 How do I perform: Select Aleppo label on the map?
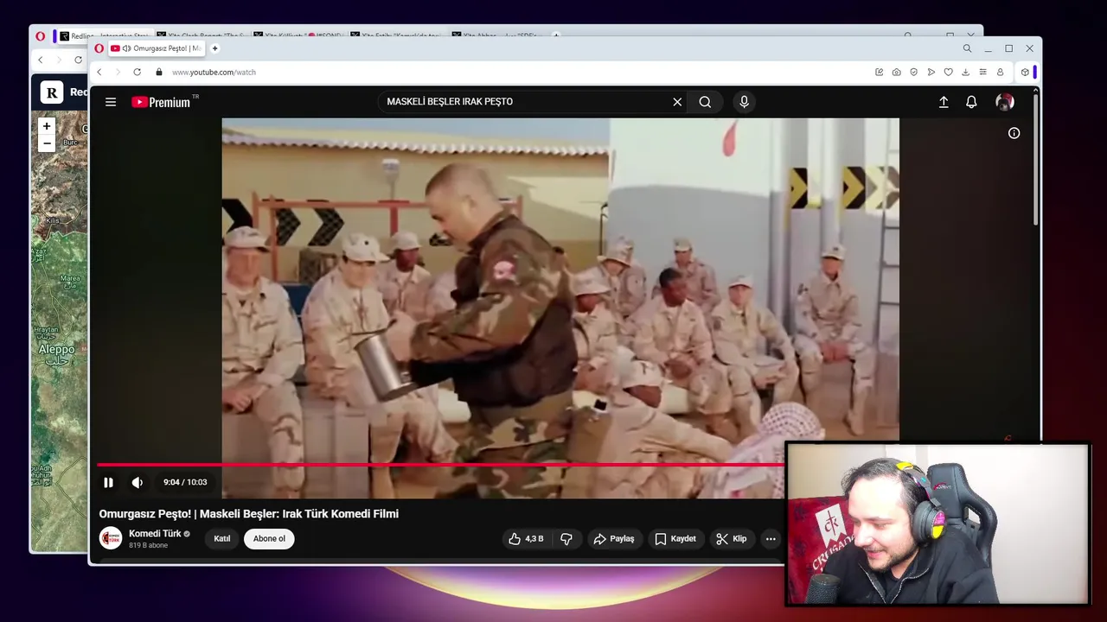(x=56, y=349)
